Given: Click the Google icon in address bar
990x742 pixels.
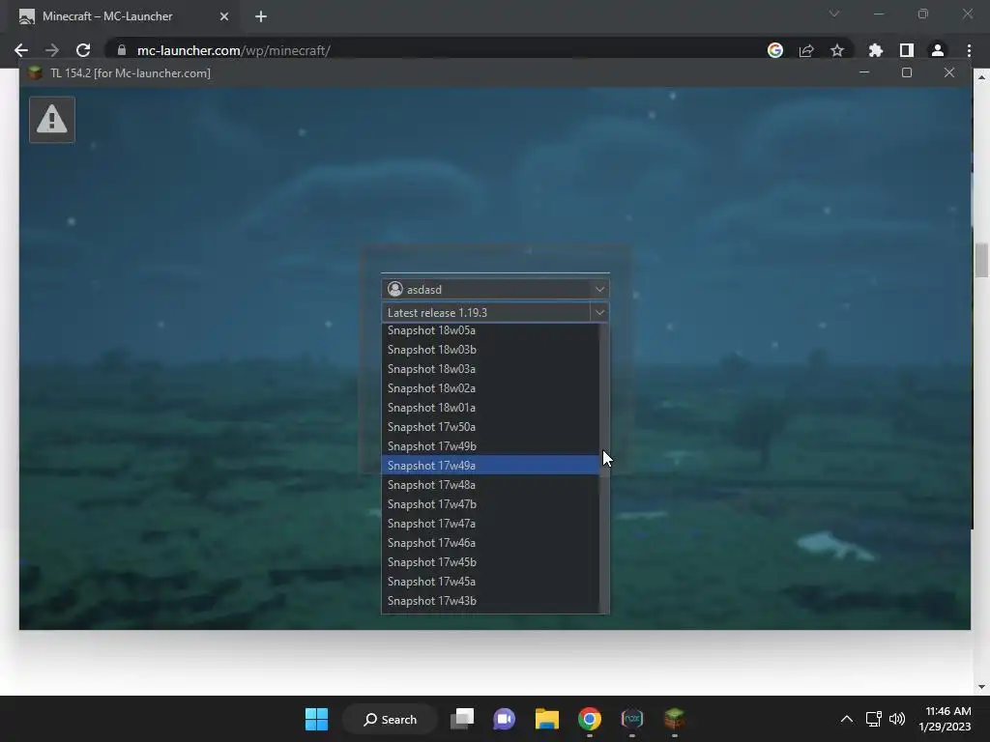Looking at the screenshot, I should (x=775, y=50).
